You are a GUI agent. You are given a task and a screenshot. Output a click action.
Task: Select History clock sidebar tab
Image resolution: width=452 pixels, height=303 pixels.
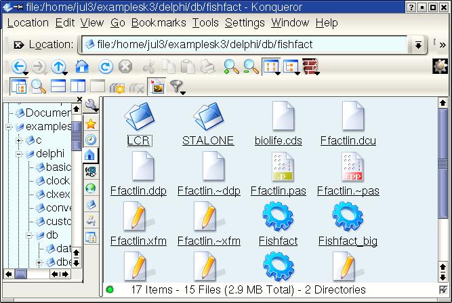pos(91,140)
